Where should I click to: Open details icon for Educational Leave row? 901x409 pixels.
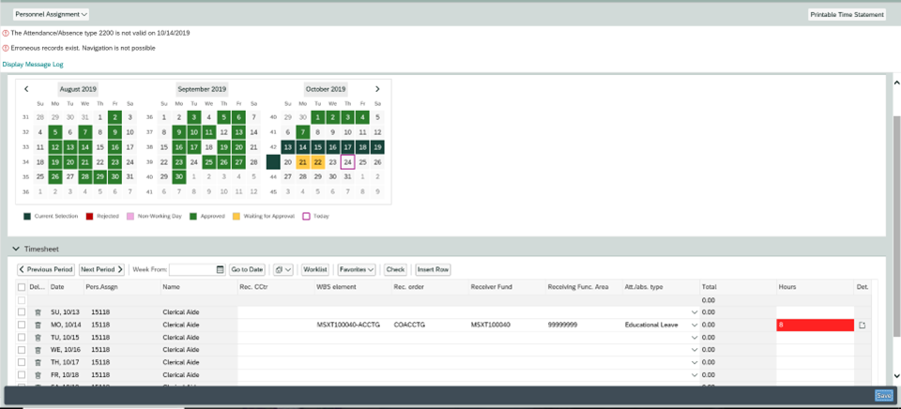coord(862,325)
